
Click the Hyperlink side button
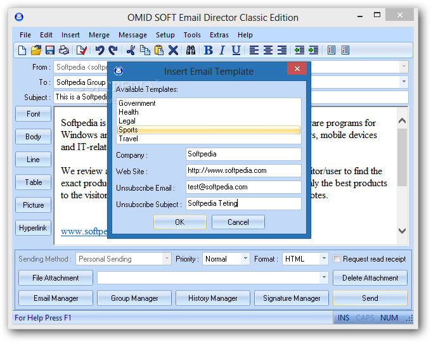[33, 228]
